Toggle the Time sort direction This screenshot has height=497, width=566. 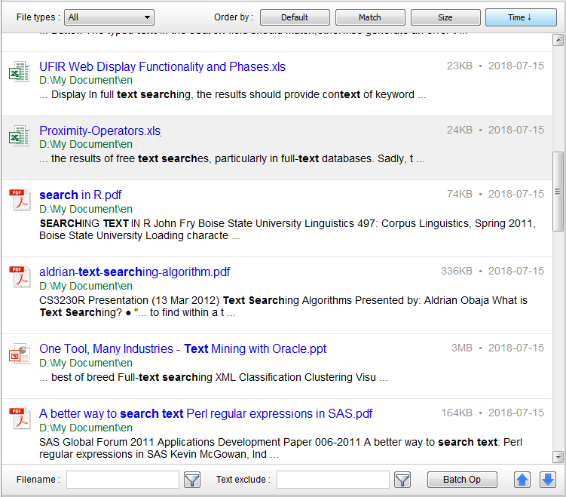[521, 17]
